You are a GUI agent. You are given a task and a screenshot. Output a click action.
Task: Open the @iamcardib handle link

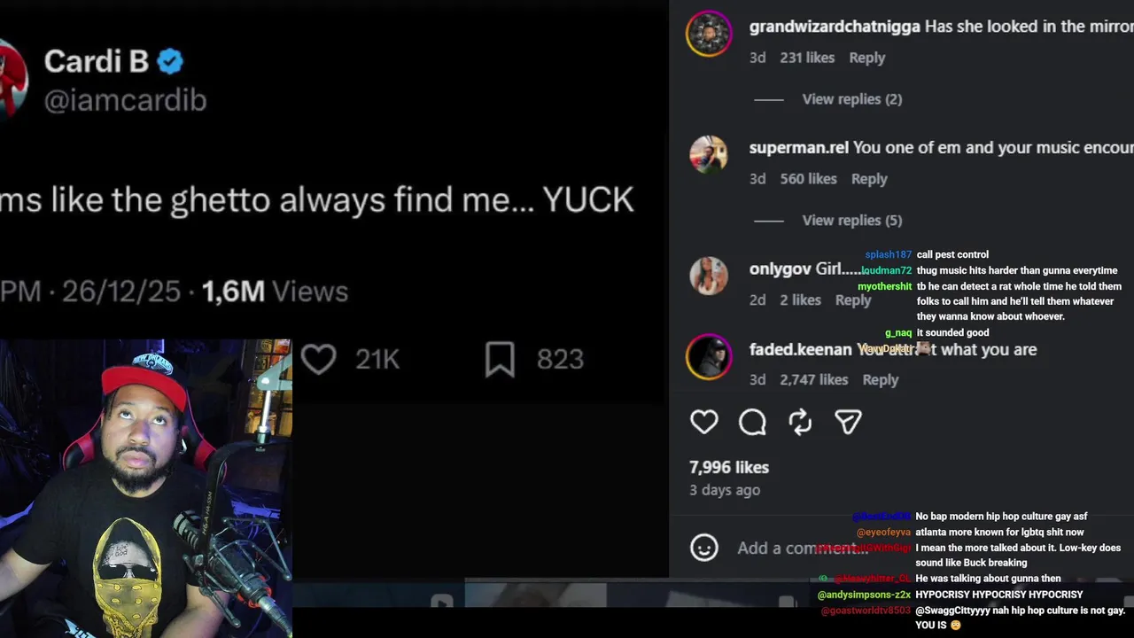tap(125, 100)
